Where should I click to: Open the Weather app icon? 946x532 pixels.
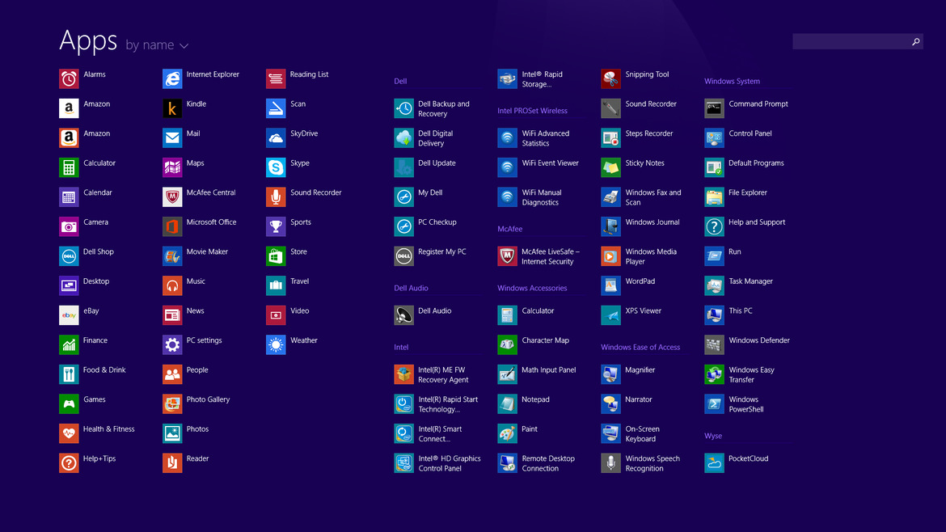tap(276, 344)
